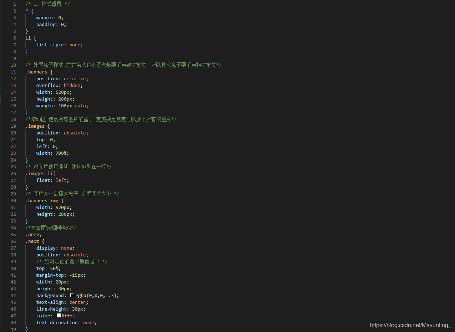Place cursor on 'margin: 0;' declaration
Screen dimensions: 455x332
point(50,17)
